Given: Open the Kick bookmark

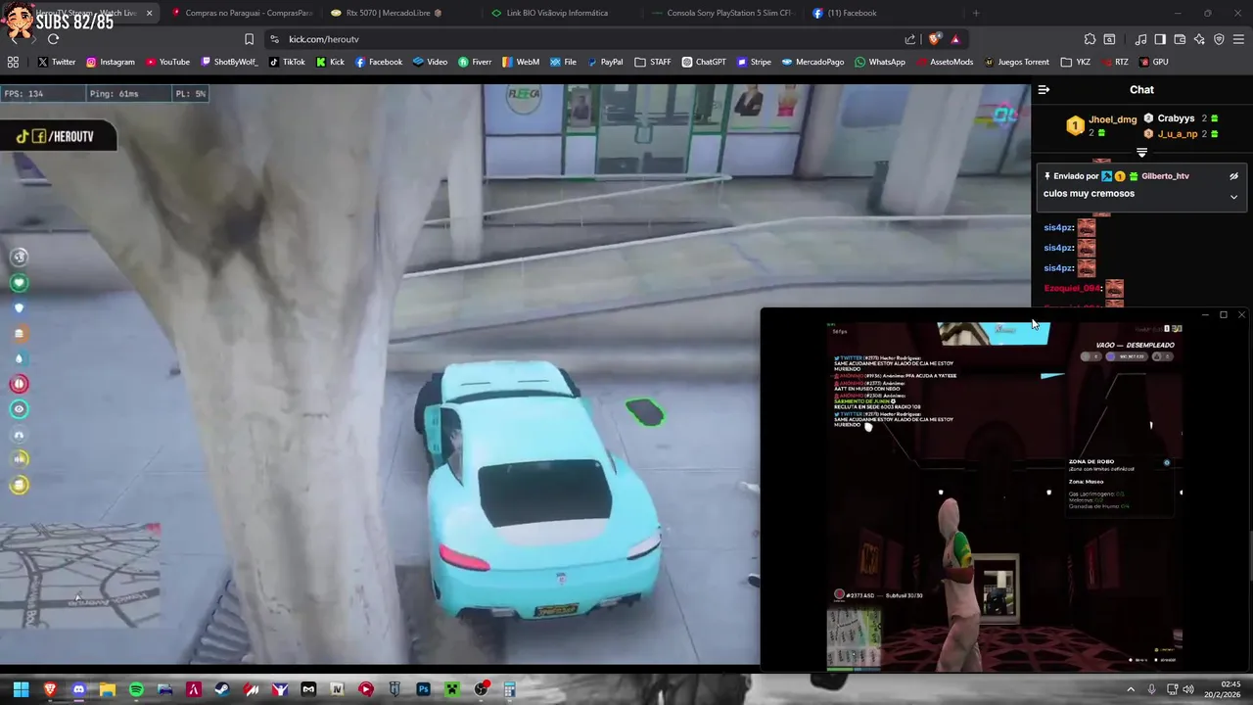Looking at the screenshot, I should (x=330, y=62).
